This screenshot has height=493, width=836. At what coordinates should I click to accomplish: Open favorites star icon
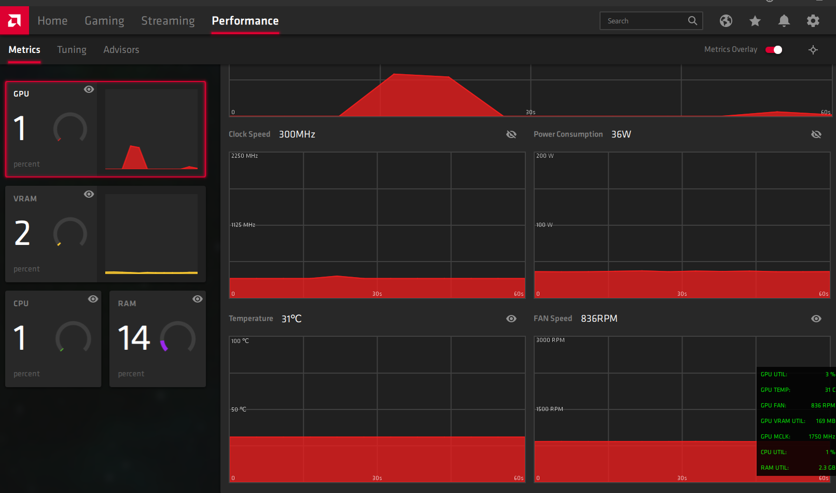755,21
